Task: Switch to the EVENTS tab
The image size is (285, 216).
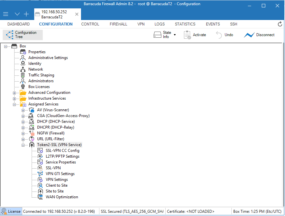Action: pyautogui.click(x=213, y=24)
